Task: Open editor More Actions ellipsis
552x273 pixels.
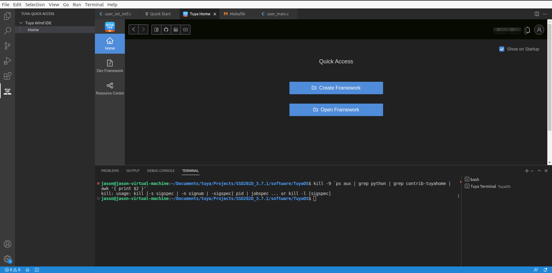Action: [545, 14]
